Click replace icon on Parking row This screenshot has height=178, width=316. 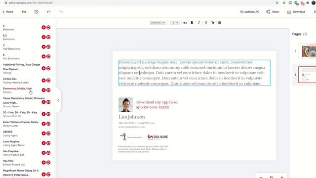48,68
